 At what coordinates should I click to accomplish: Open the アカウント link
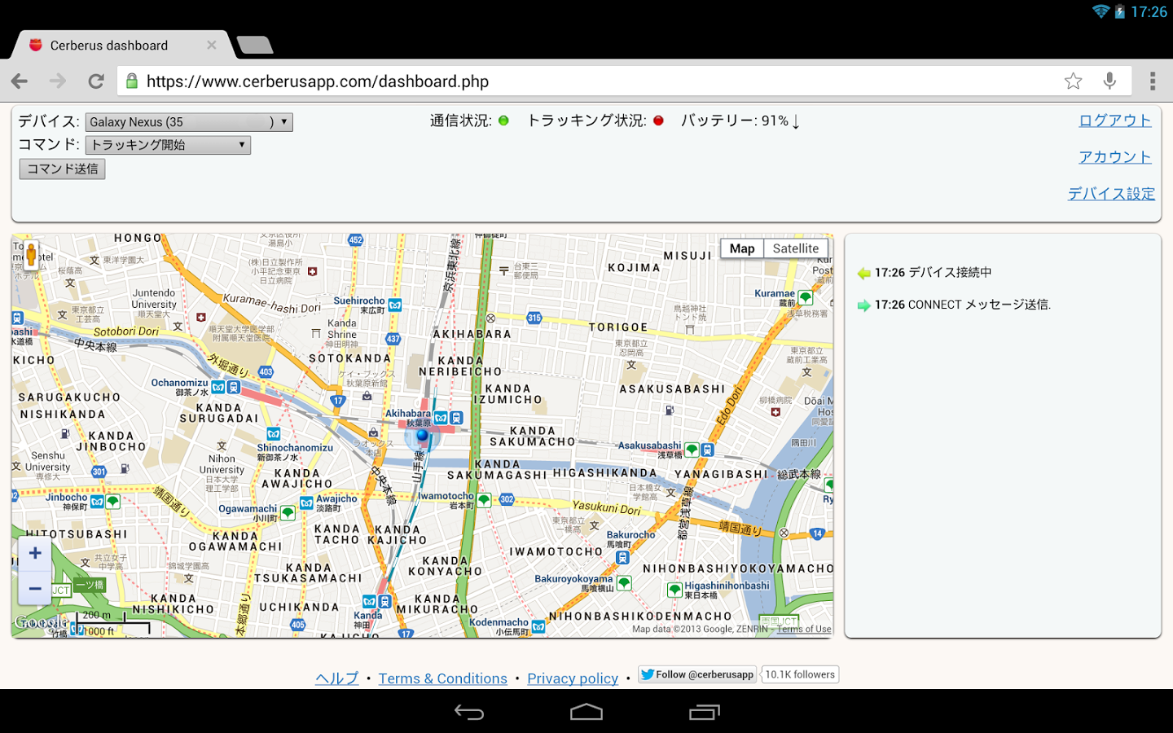coord(1114,157)
